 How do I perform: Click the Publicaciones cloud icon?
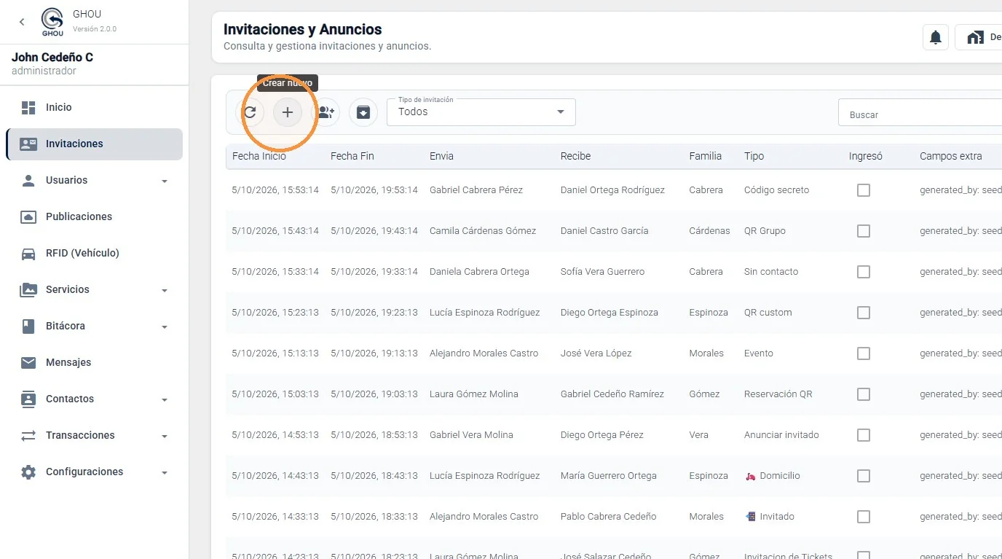pos(28,216)
